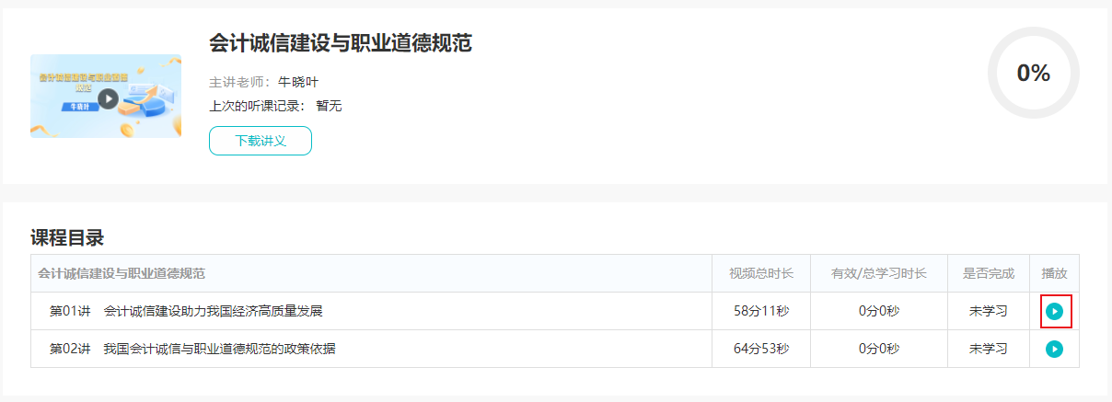Viewport: 1112px width, 402px height.
Task: Click the 下载讲义 button
Action: pyautogui.click(x=261, y=141)
